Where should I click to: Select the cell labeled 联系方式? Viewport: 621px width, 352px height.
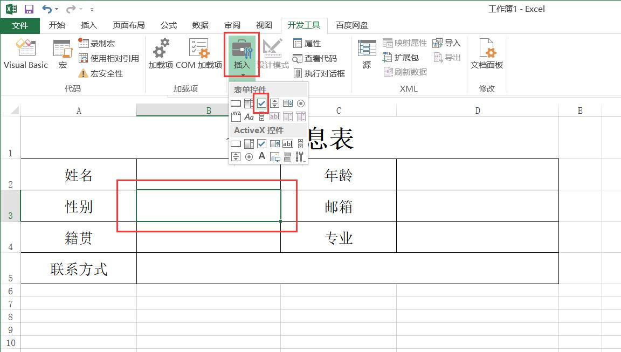point(78,268)
